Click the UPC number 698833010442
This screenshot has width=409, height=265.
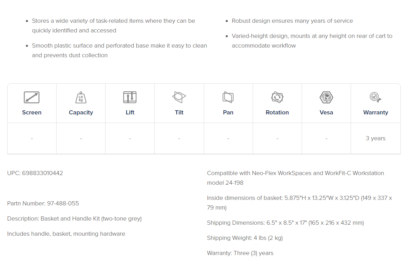point(42,173)
